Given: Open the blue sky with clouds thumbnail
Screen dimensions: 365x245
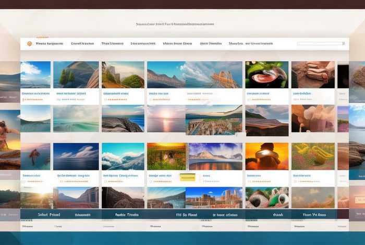Looking at the screenshot, I should pos(35,75).
